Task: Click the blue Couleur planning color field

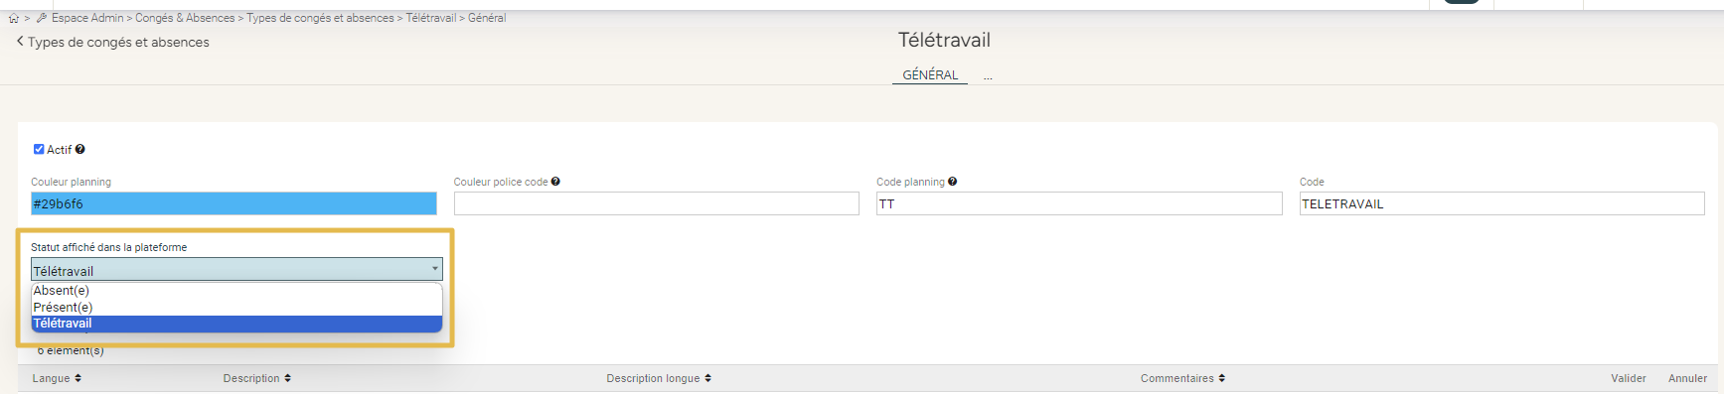Action: click(234, 203)
